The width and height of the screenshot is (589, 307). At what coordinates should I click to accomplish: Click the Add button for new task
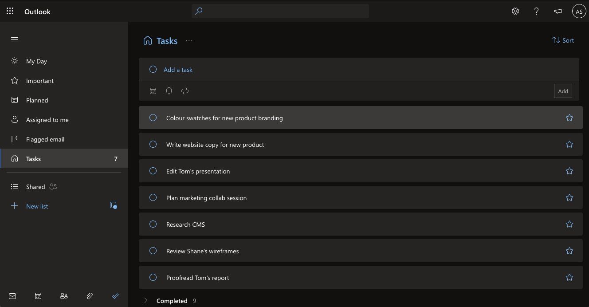coord(563,91)
